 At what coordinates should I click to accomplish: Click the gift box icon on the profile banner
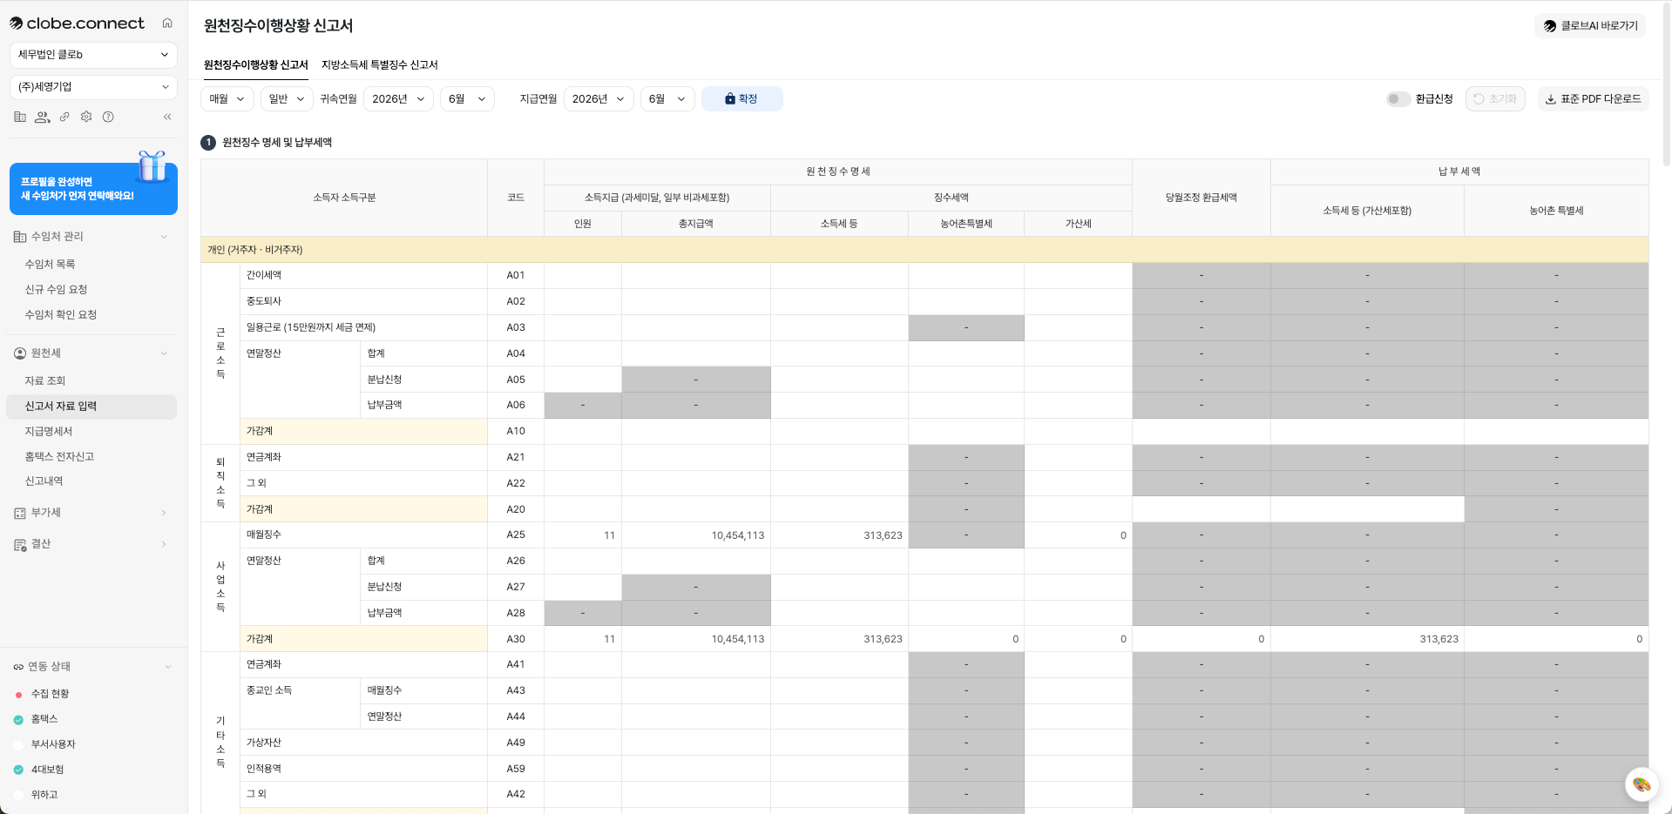click(152, 165)
